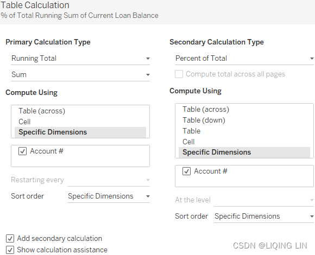Check Compute total across all pages

pyautogui.click(x=179, y=74)
